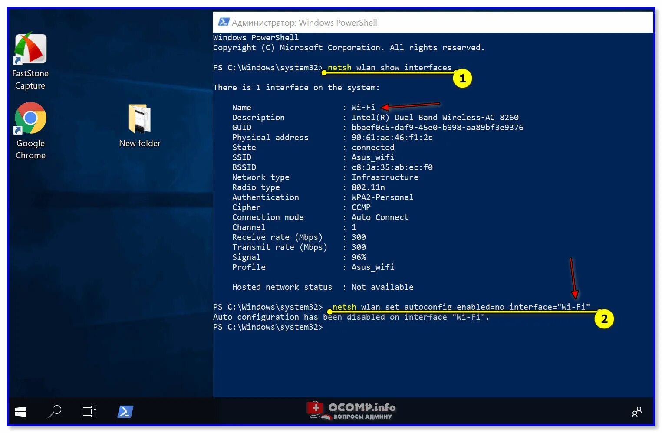Click the Authentication value WPA2-Personal
This screenshot has height=433, width=662.
(x=382, y=197)
